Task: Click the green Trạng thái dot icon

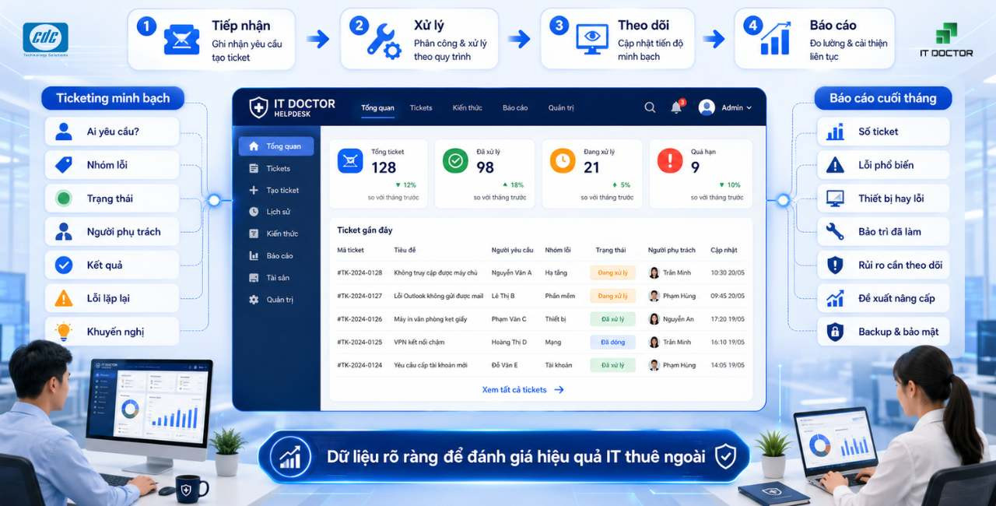Action: point(64,199)
